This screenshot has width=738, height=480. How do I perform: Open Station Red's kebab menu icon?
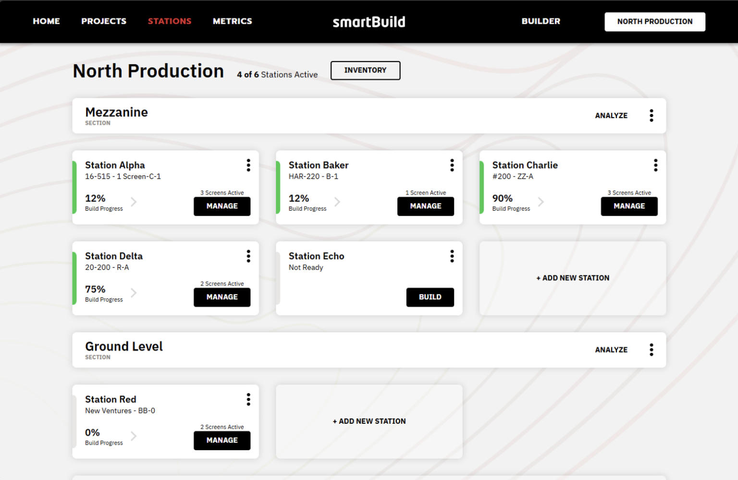pos(248,399)
